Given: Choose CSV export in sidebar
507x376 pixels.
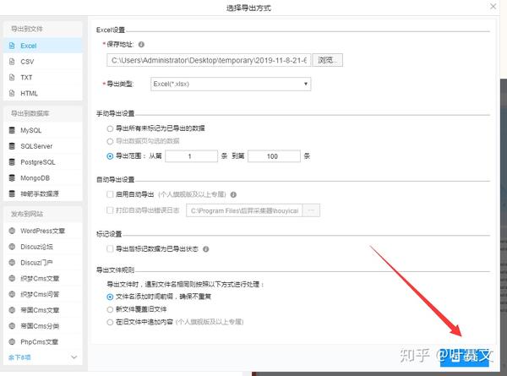Looking at the screenshot, I should point(43,62).
